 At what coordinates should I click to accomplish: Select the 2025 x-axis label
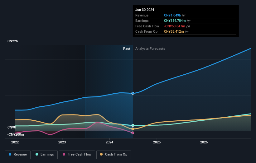(157, 142)
